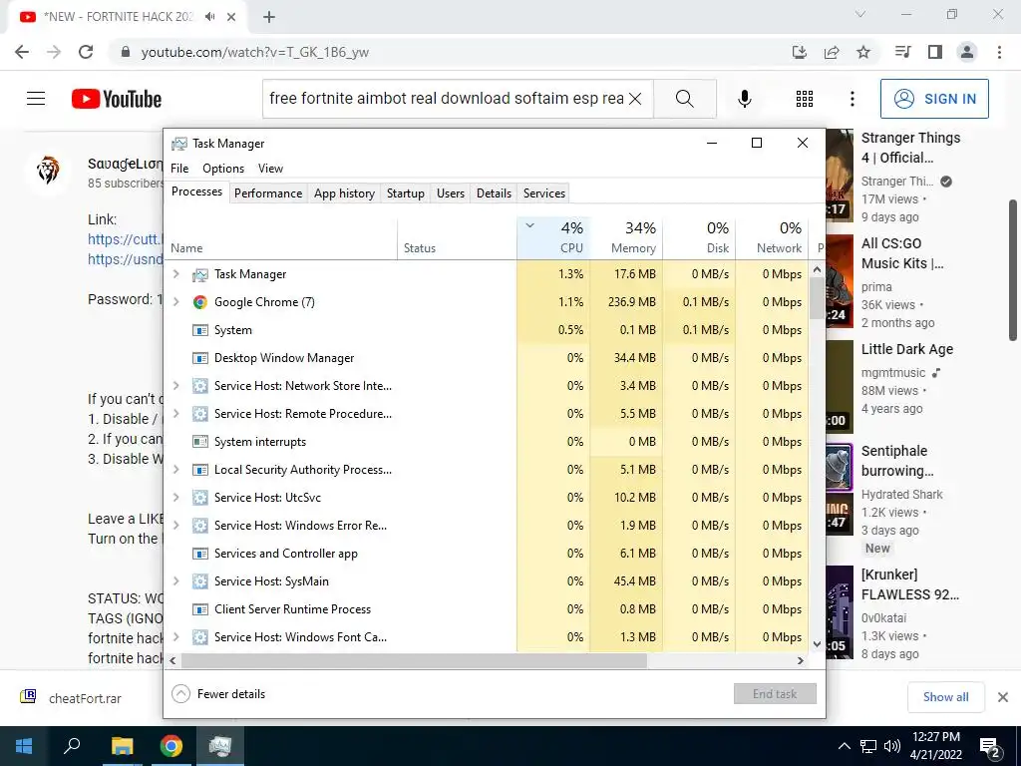Open the cutt link in description
1021x766 pixels.
click(125, 239)
